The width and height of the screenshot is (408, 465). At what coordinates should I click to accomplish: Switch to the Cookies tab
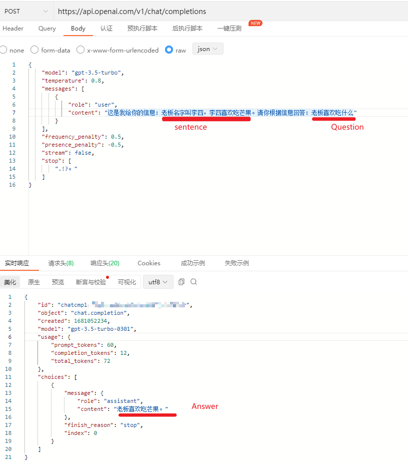(149, 263)
